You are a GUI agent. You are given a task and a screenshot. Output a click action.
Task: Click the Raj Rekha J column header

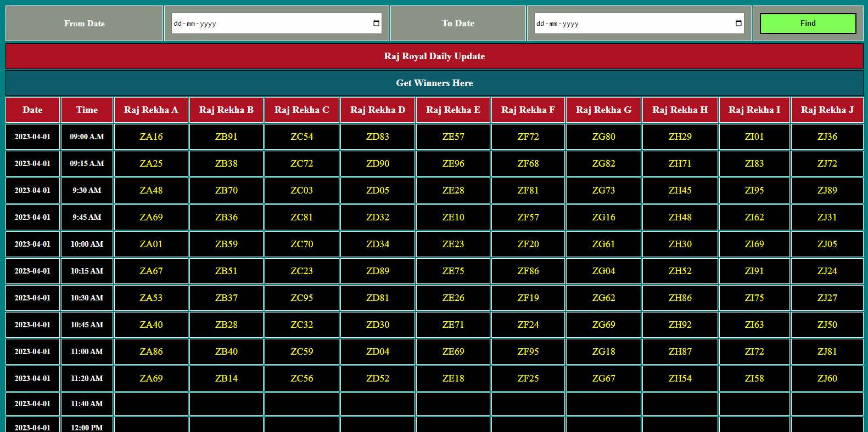point(827,110)
